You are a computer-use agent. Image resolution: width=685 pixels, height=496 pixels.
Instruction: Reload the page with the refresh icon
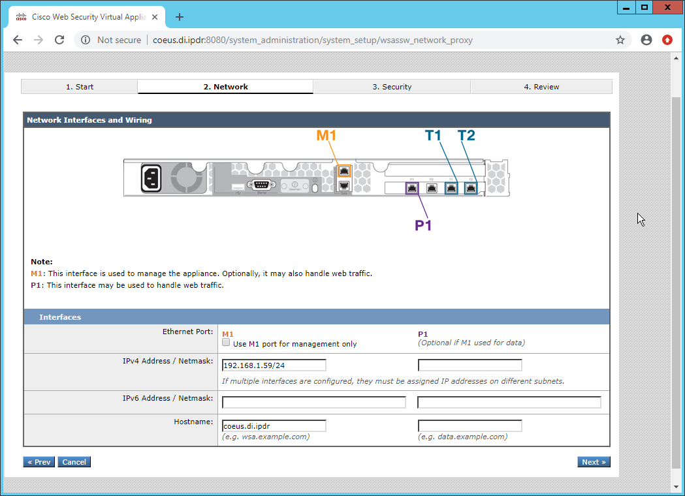pos(59,40)
